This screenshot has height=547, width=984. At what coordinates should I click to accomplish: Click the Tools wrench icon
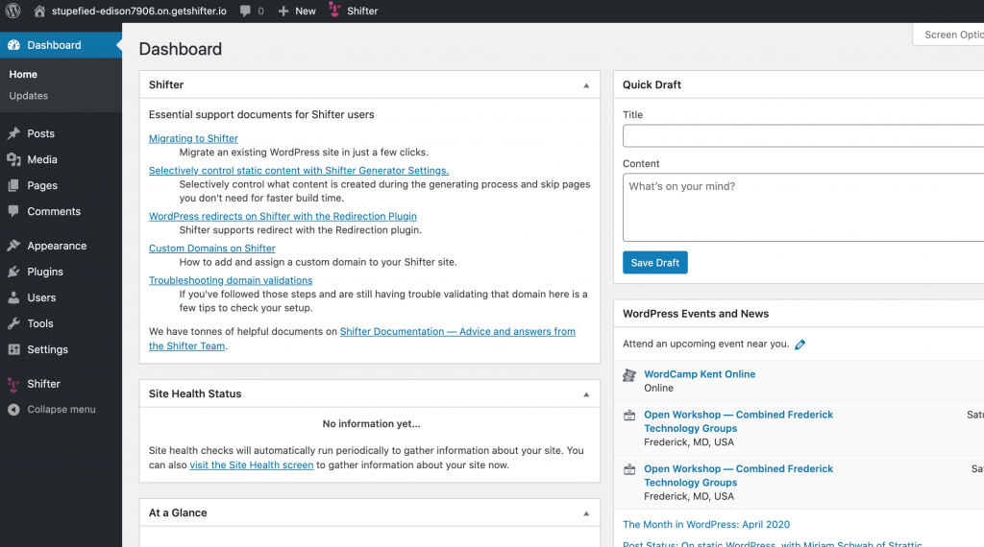click(13, 323)
